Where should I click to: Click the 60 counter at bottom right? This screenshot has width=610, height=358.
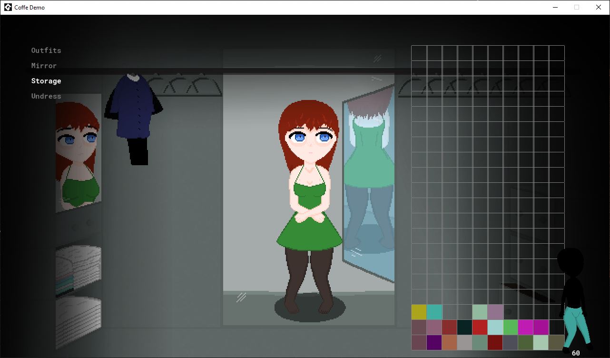pos(576,353)
